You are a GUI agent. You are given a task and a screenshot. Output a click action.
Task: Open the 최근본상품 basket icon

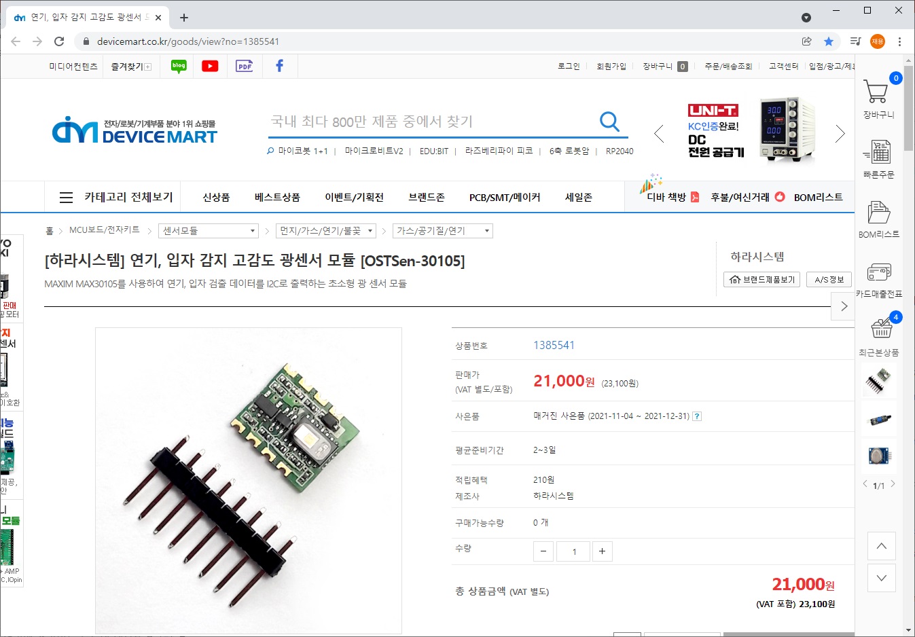point(881,328)
